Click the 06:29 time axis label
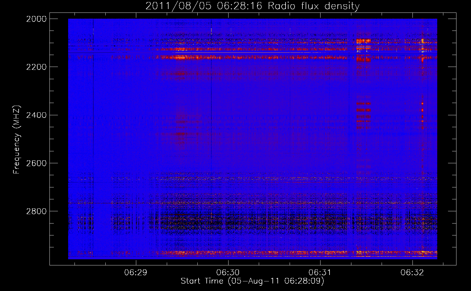 coord(136,273)
